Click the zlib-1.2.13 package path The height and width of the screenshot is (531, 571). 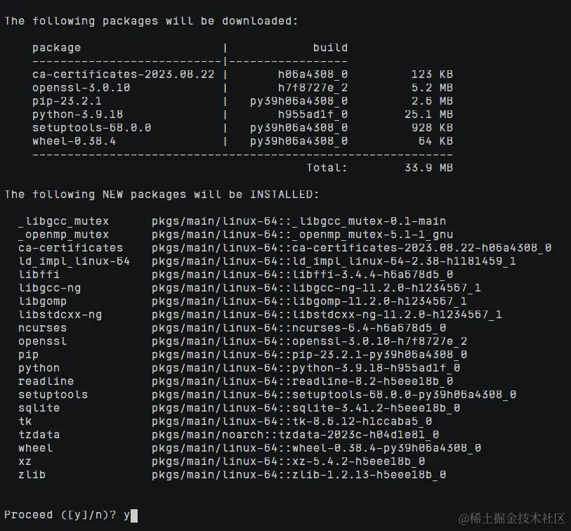coord(299,475)
